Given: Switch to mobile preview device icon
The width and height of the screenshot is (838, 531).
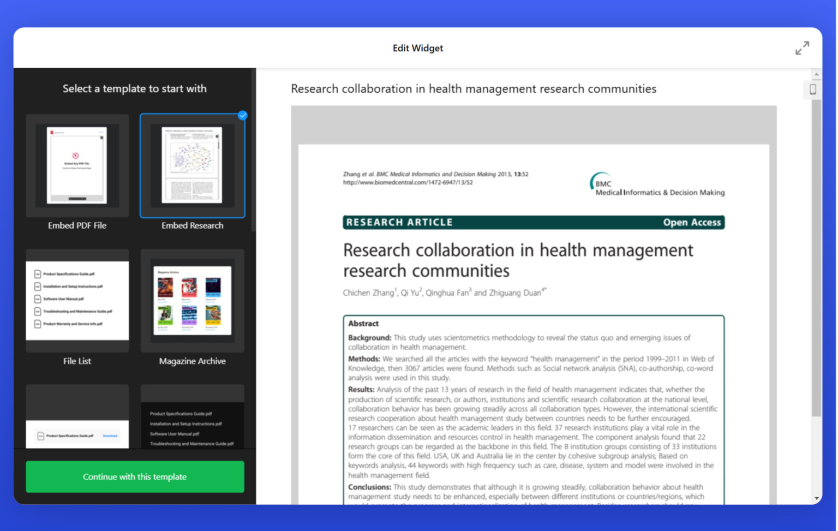Looking at the screenshot, I should point(812,90).
